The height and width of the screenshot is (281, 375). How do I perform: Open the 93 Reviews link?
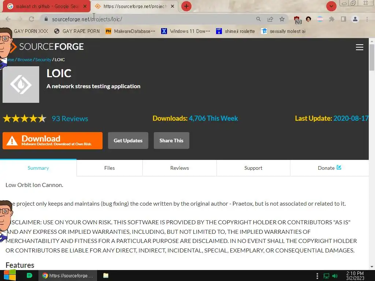(70, 119)
